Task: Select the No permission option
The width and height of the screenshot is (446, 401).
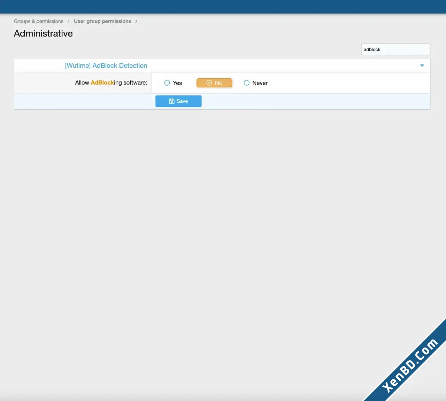Action: click(x=214, y=83)
